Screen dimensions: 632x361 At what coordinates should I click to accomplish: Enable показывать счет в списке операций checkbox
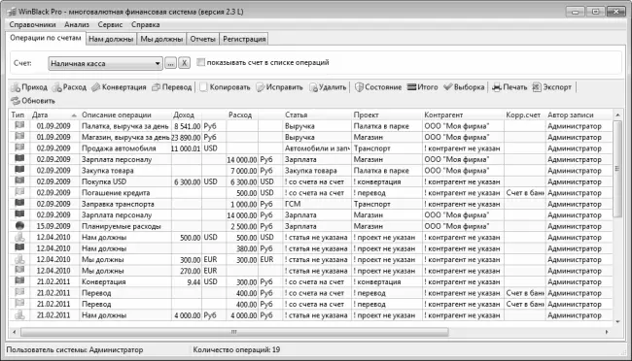pos(200,62)
